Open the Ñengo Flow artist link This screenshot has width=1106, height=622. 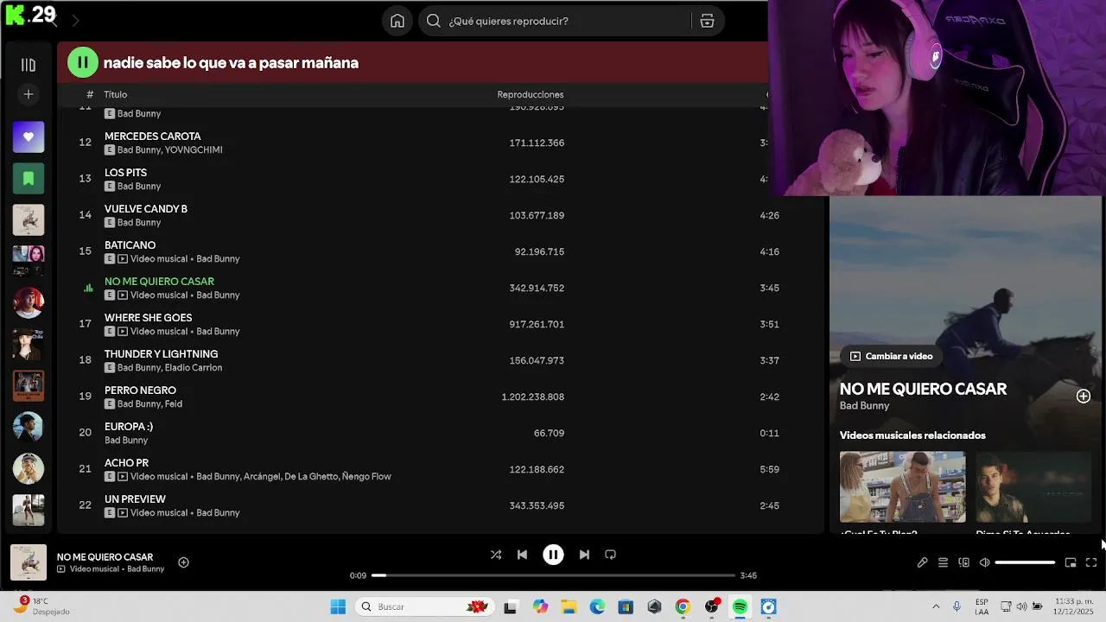tap(366, 477)
